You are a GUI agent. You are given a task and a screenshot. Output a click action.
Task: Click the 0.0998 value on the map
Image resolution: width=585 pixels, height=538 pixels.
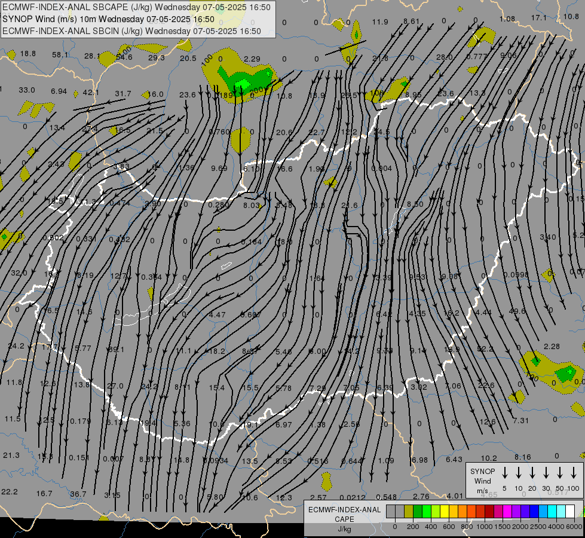click(x=516, y=274)
